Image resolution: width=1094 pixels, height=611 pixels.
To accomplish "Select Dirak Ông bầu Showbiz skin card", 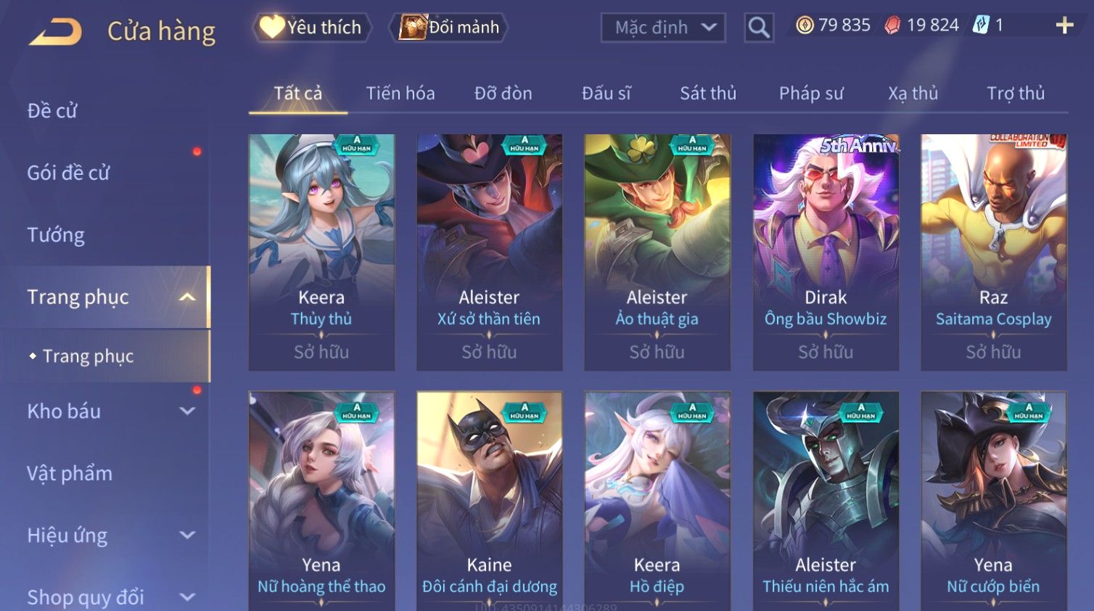I will click(826, 253).
